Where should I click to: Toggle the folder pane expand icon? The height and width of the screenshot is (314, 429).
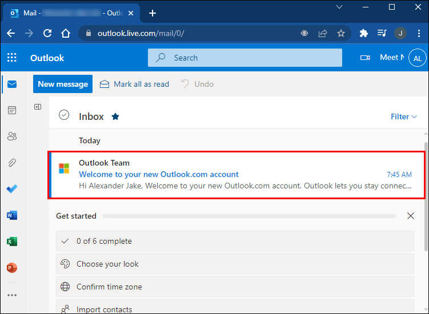(x=38, y=107)
